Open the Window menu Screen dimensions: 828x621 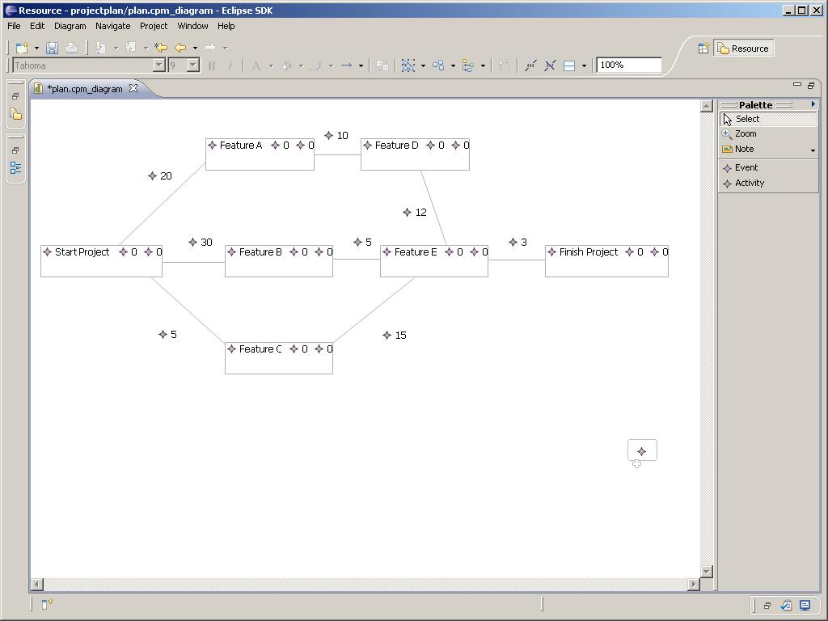tap(192, 26)
